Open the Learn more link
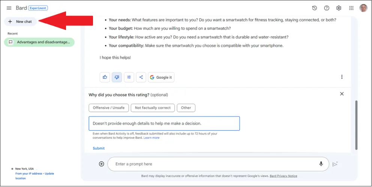The width and height of the screenshot is (372, 187). point(151,138)
